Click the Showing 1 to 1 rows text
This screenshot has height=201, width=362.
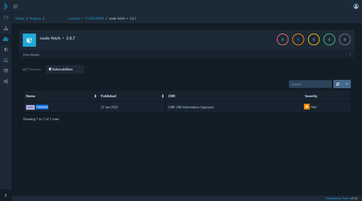(x=41, y=119)
